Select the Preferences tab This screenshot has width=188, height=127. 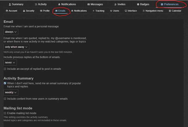point(169,4)
